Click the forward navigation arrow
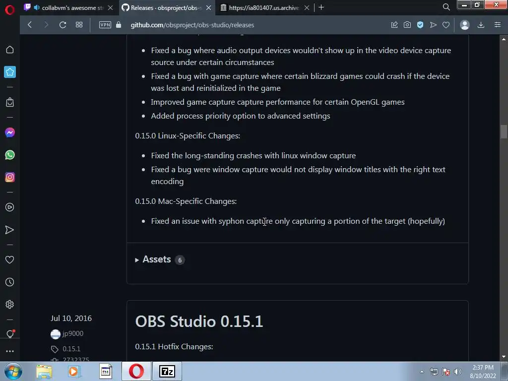 coord(46,25)
